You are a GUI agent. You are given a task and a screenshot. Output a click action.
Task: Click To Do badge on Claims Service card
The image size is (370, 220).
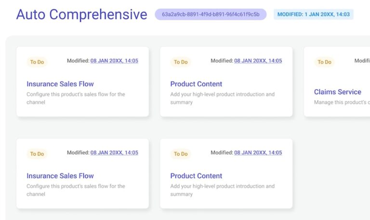(324, 62)
